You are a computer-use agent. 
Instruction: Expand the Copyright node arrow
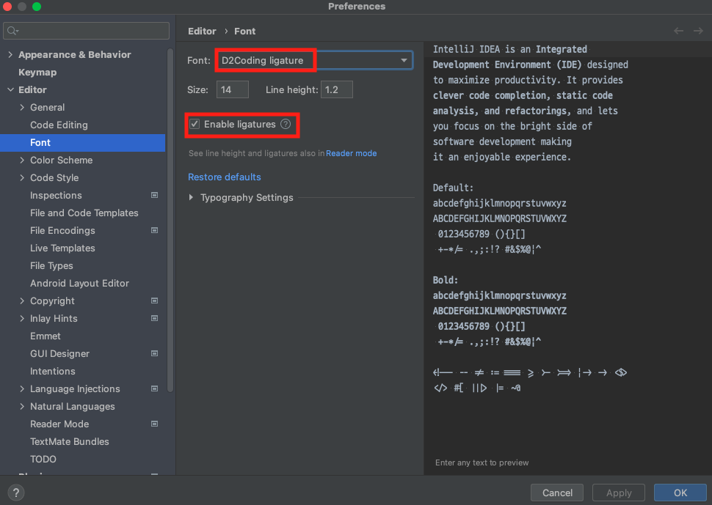point(22,301)
